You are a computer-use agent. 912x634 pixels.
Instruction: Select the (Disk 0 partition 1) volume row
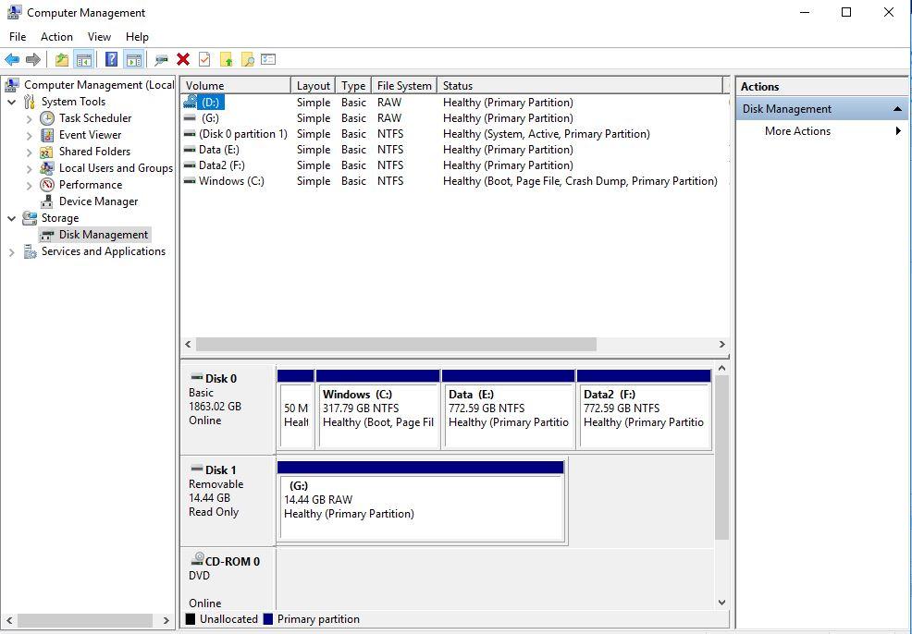pos(455,134)
